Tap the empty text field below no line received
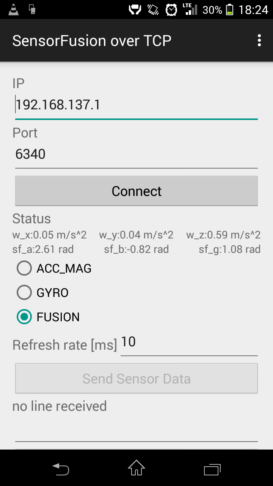Image resolution: width=273 pixels, height=486 pixels. pyautogui.click(x=136, y=430)
